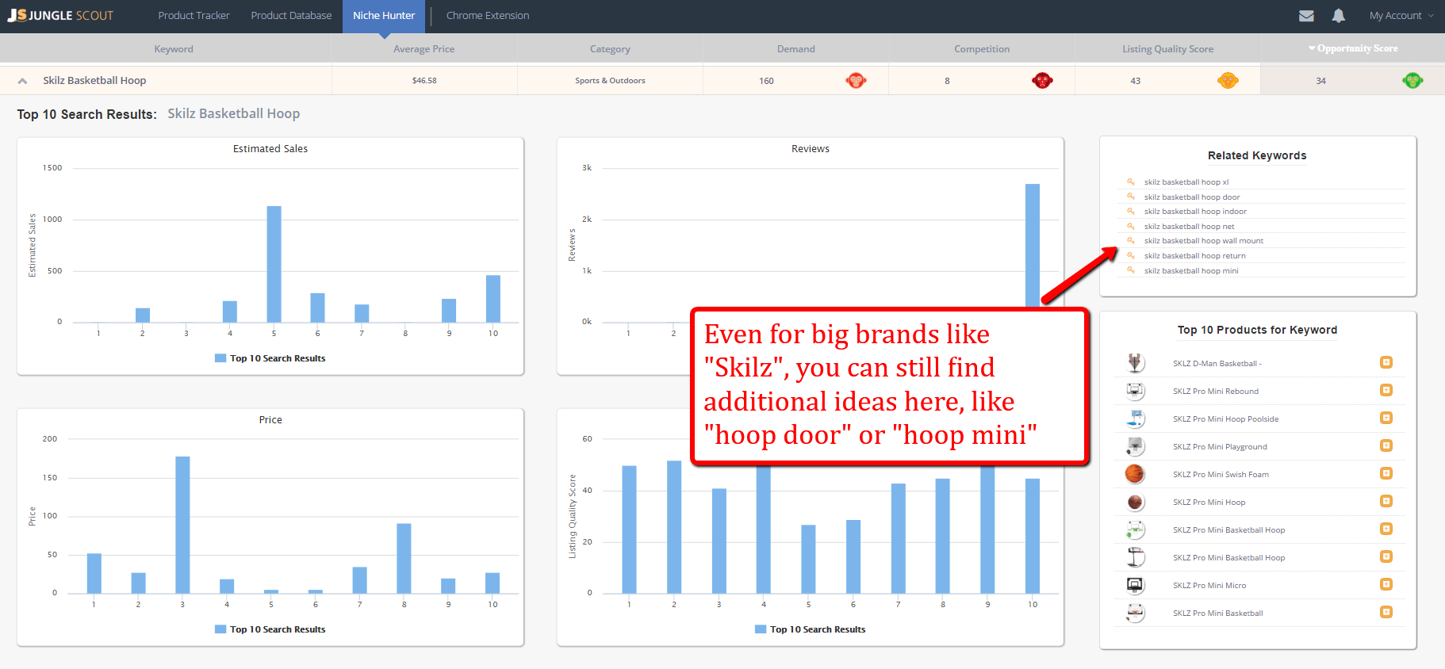Screen dimensions: 1445x669
Task: Open the messages envelope icon
Action: 1306,16
